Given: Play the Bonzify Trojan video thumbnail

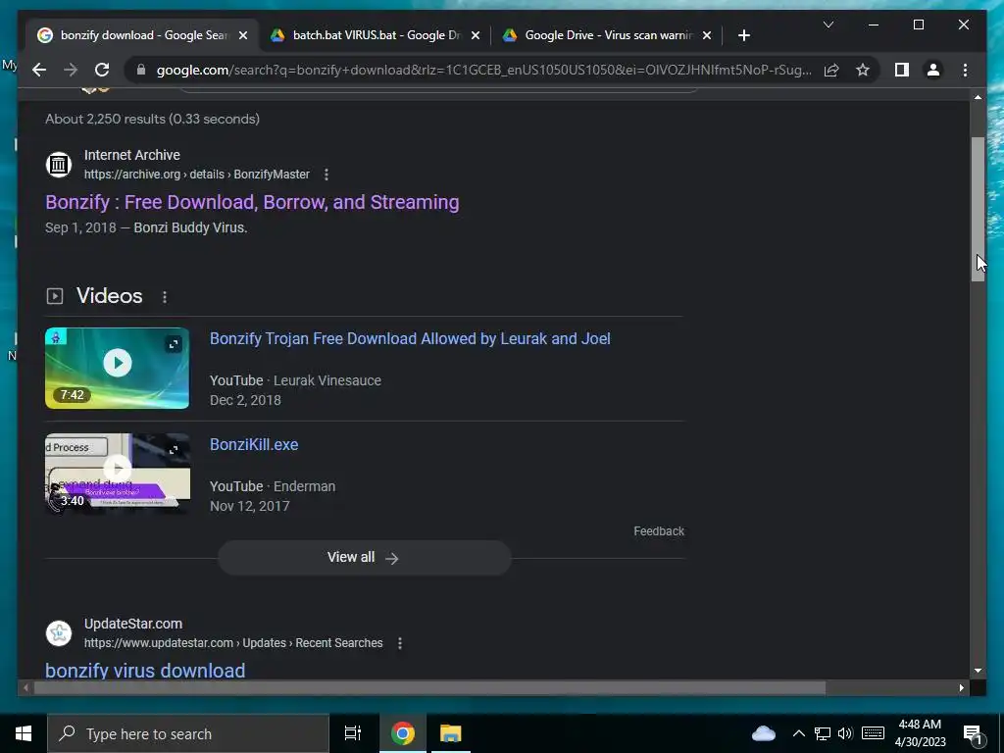Looking at the screenshot, I should click(118, 369).
